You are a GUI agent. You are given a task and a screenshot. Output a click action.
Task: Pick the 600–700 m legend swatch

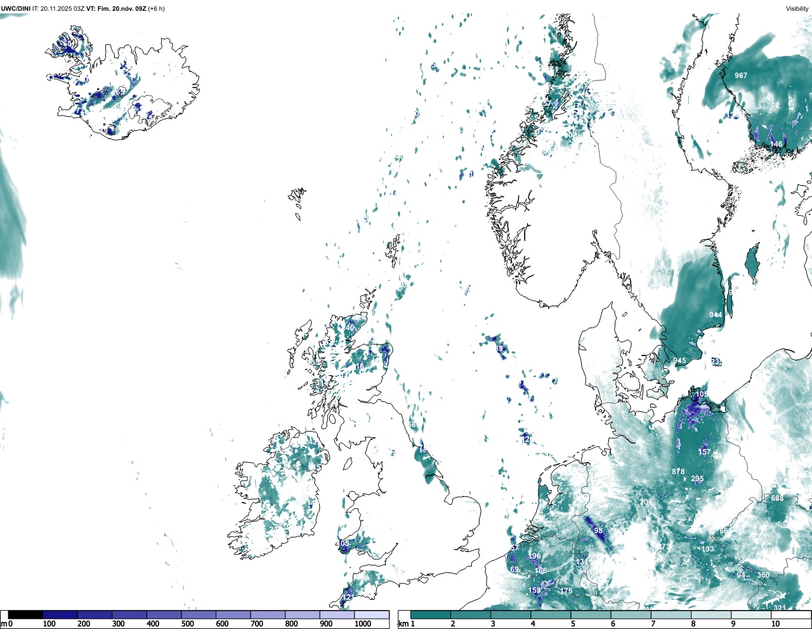(x=233, y=615)
